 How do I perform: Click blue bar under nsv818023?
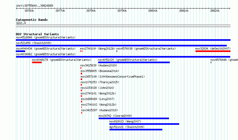tap(144, 124)
